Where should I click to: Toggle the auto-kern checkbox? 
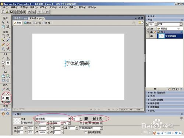click(86, 132)
